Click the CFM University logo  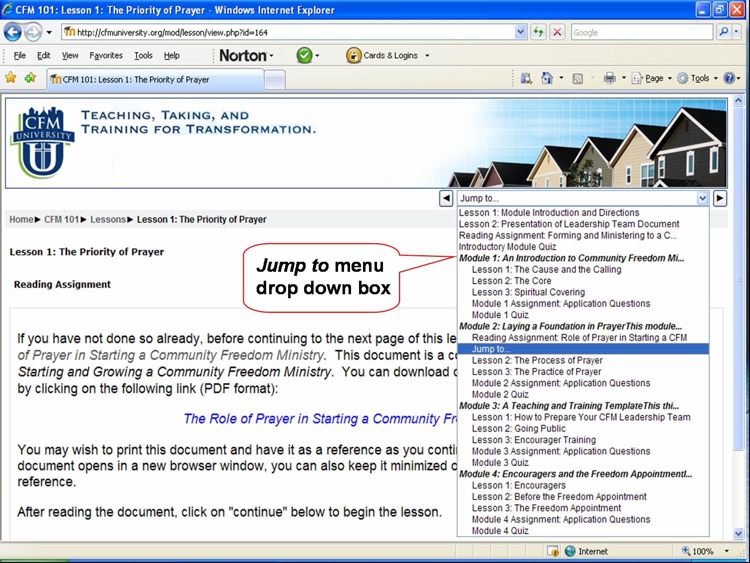tap(42, 142)
